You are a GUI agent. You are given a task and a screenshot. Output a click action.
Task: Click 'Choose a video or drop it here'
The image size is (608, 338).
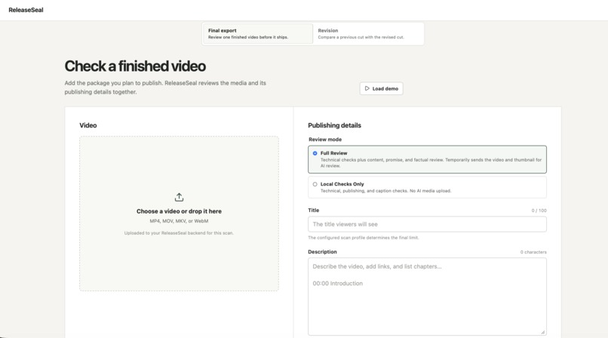[179, 211]
